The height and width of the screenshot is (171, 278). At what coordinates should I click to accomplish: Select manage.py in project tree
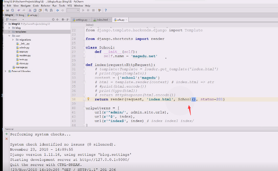pos(20,67)
